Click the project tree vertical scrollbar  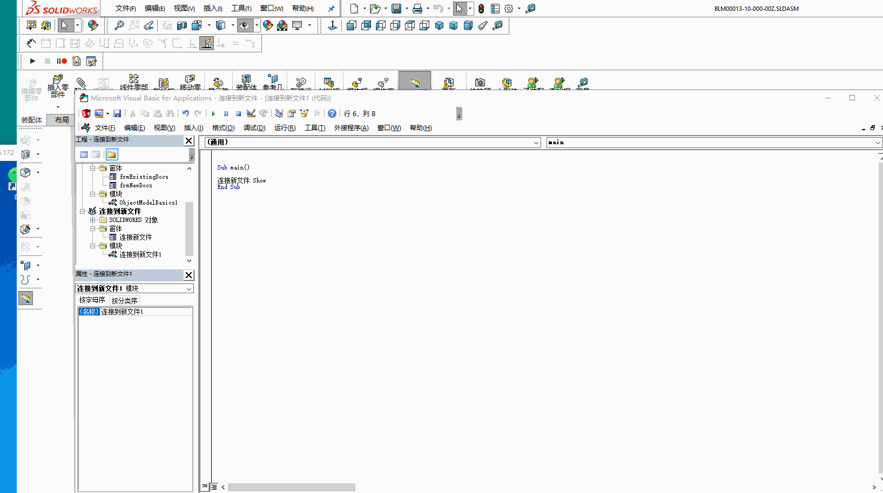coord(189,228)
